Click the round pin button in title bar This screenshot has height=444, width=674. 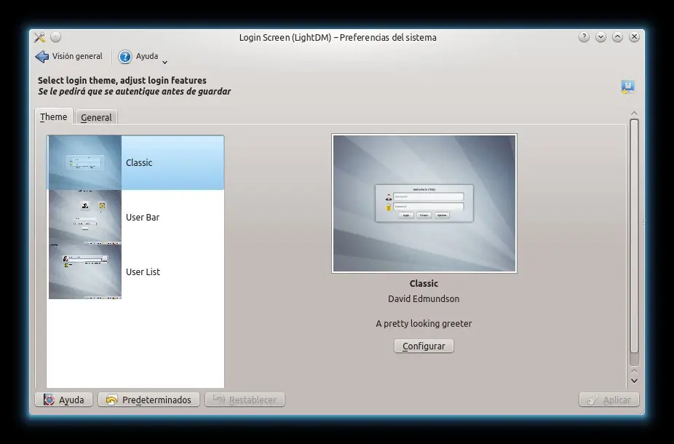tap(56, 37)
